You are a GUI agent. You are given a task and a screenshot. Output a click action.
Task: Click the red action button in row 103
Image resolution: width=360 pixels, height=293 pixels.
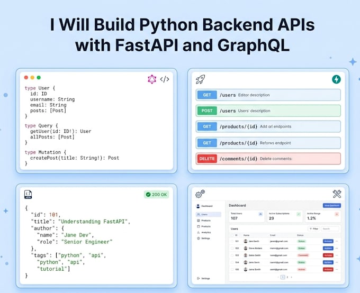pos(328,255)
